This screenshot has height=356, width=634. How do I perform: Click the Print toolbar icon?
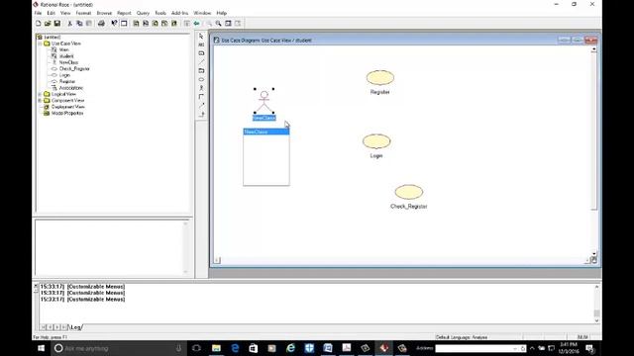click(101, 24)
